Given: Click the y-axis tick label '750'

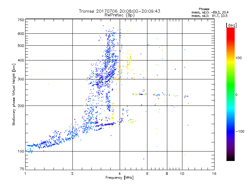Looking at the screenshot, I should pos(21,20).
